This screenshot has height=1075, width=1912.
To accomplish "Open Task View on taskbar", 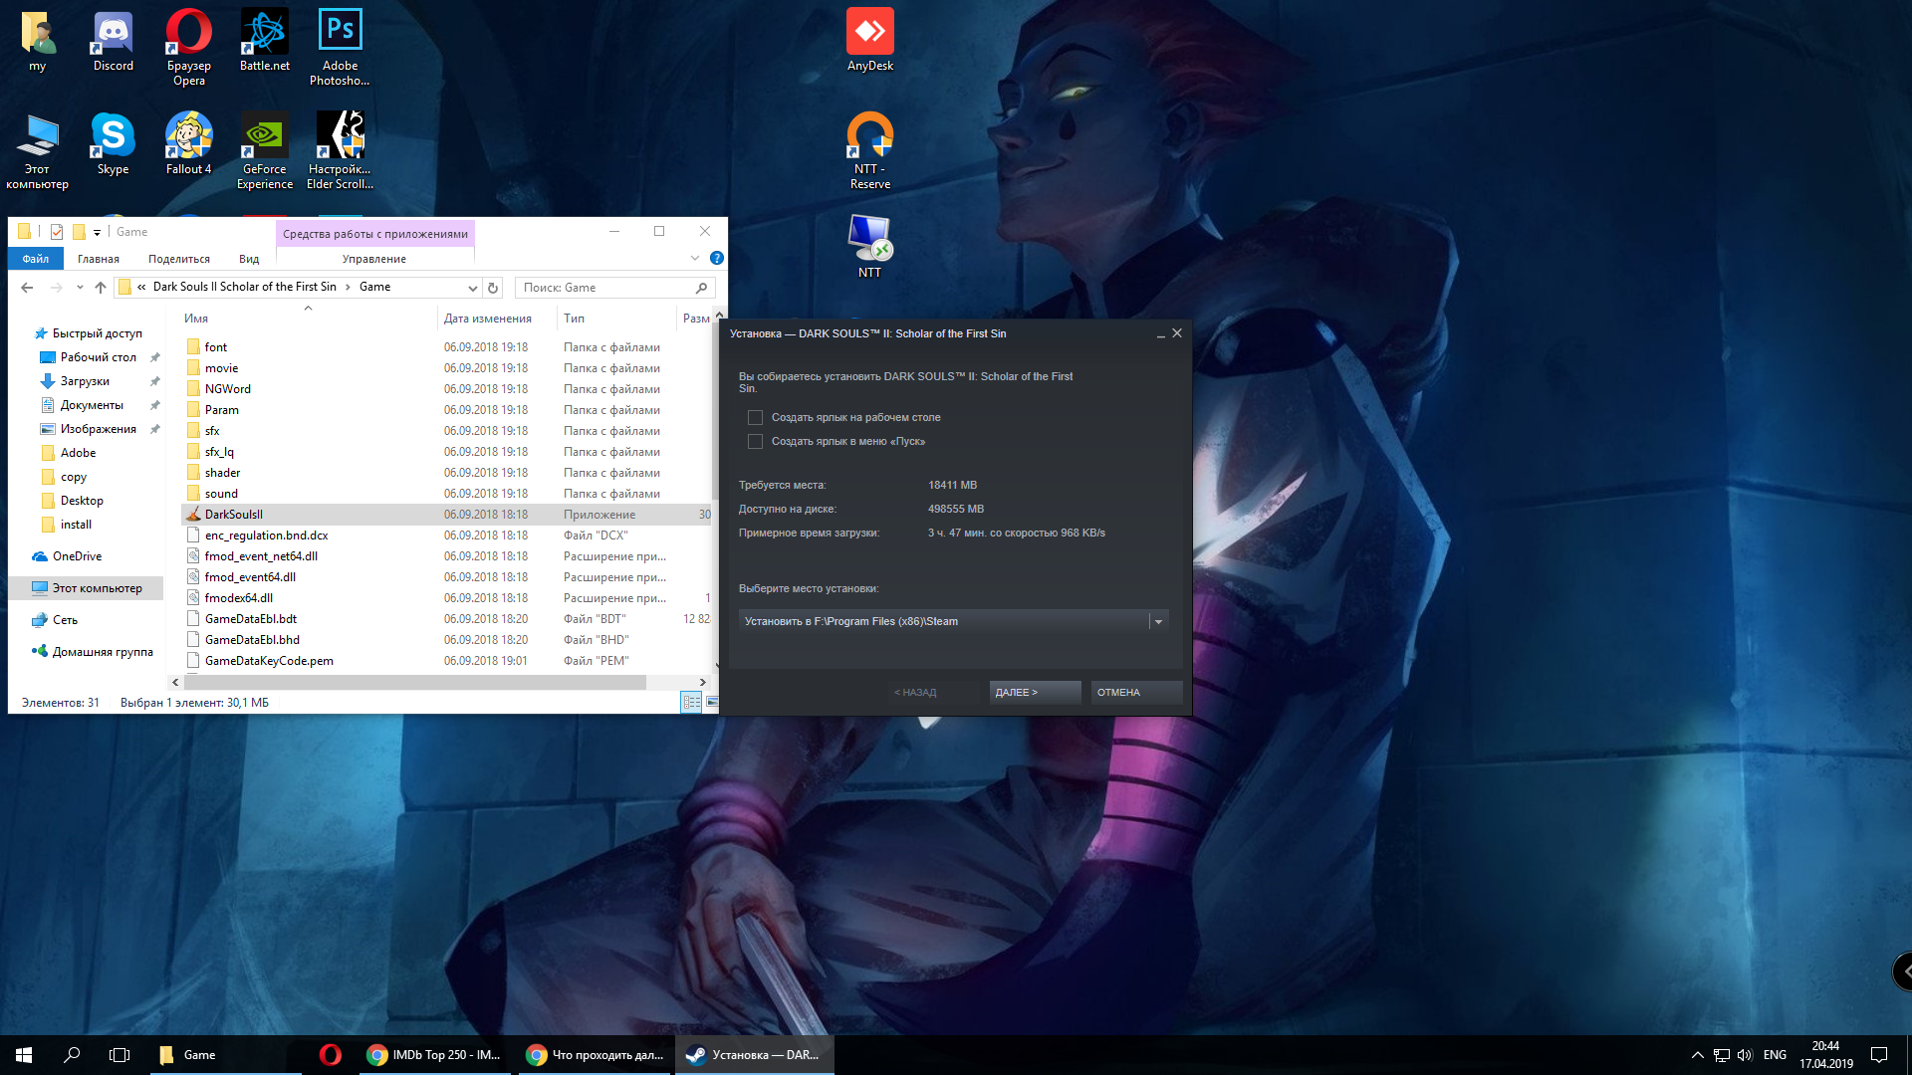I will click(x=119, y=1055).
